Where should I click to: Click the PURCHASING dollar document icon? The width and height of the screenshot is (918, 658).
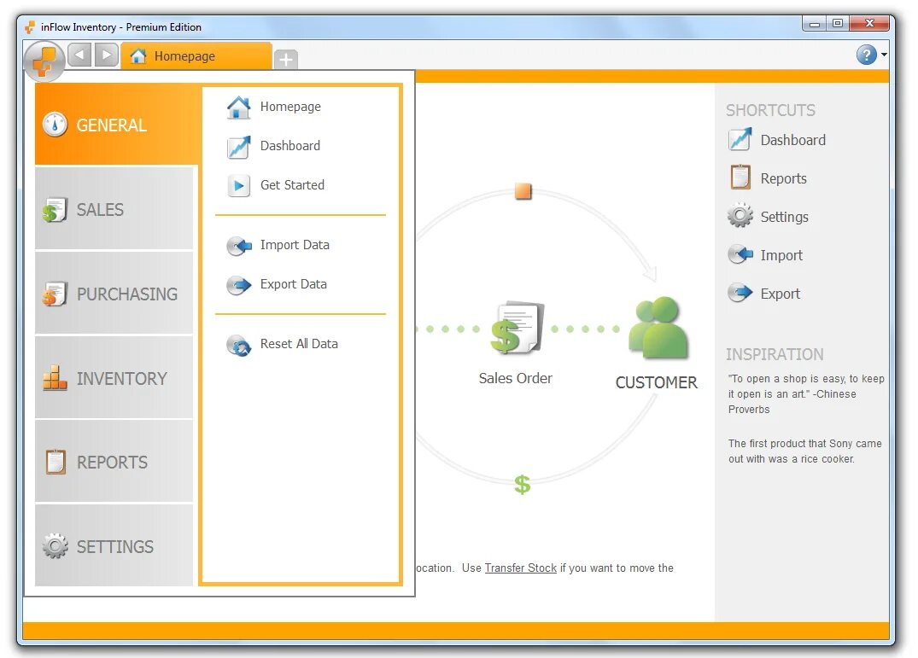[x=55, y=294]
